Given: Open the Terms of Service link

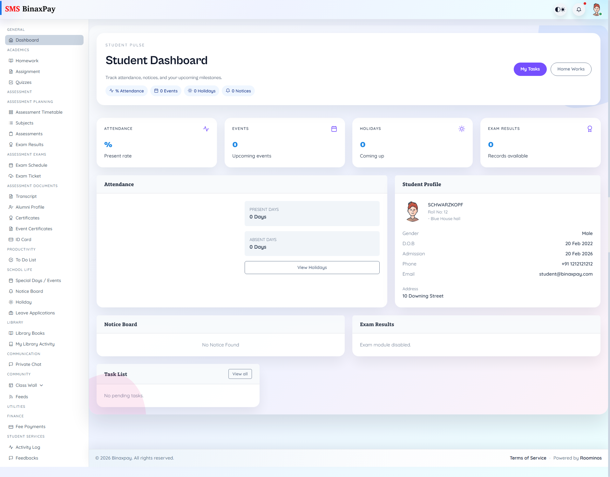Looking at the screenshot, I should click(x=528, y=458).
